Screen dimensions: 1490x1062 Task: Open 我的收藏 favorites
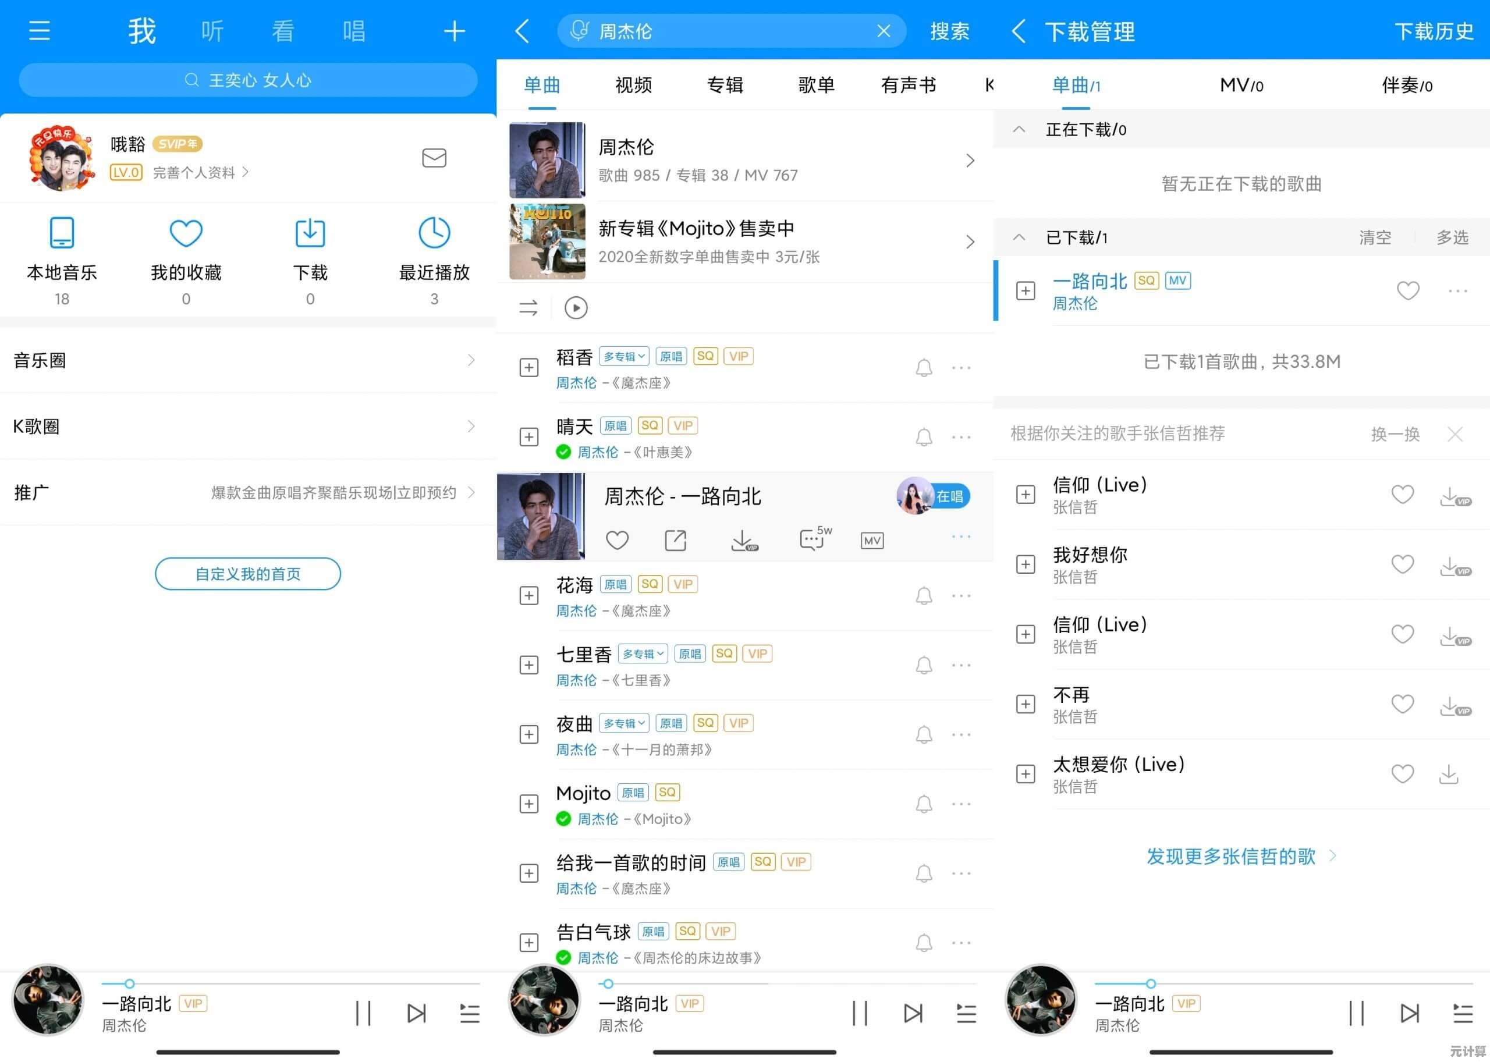tap(186, 261)
